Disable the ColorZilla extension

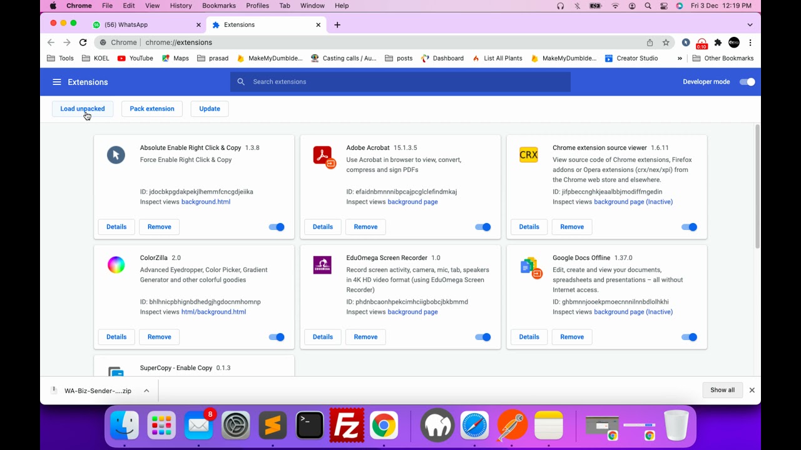(277, 337)
